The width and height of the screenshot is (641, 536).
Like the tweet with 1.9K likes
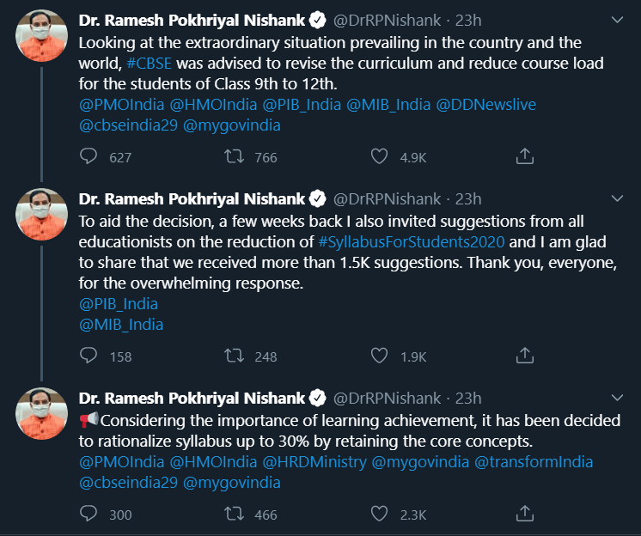click(379, 356)
